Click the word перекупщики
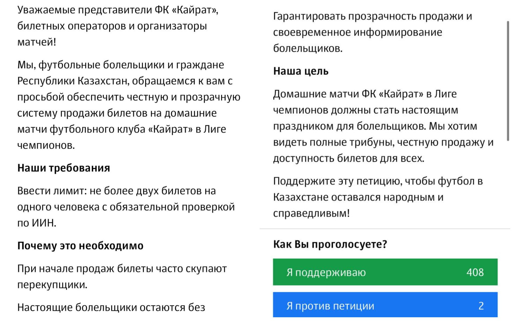This screenshot has width=514, height=321. (52, 285)
